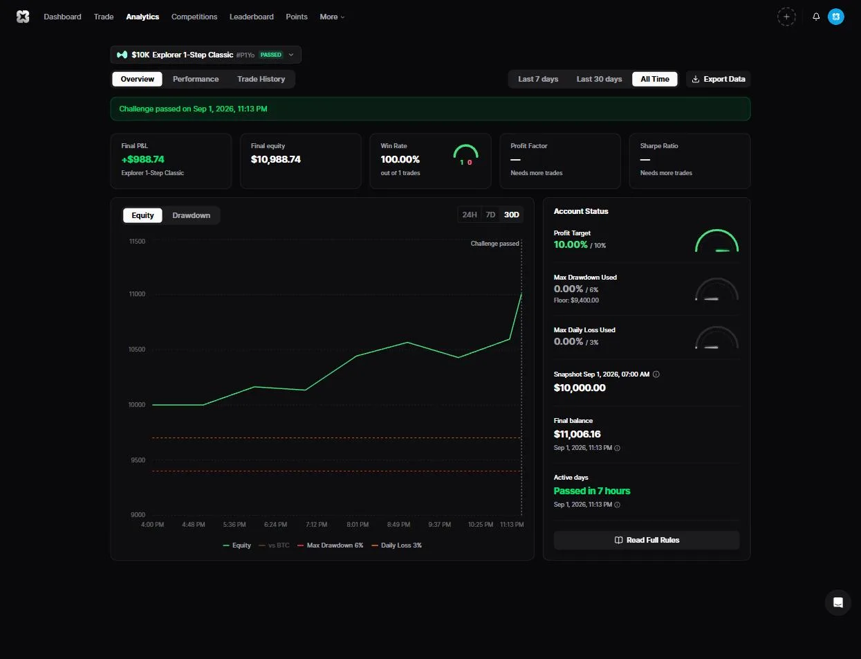
Task: Switch to the Trade History tab
Action: (x=261, y=79)
